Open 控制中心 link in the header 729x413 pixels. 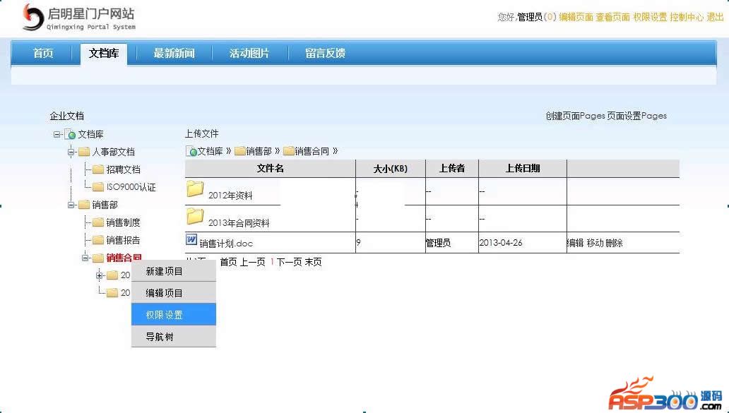(x=687, y=17)
